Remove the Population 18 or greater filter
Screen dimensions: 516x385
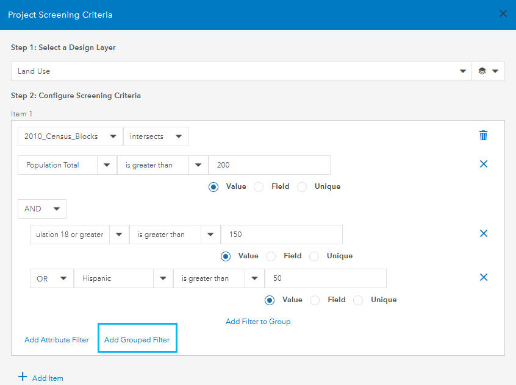click(484, 233)
